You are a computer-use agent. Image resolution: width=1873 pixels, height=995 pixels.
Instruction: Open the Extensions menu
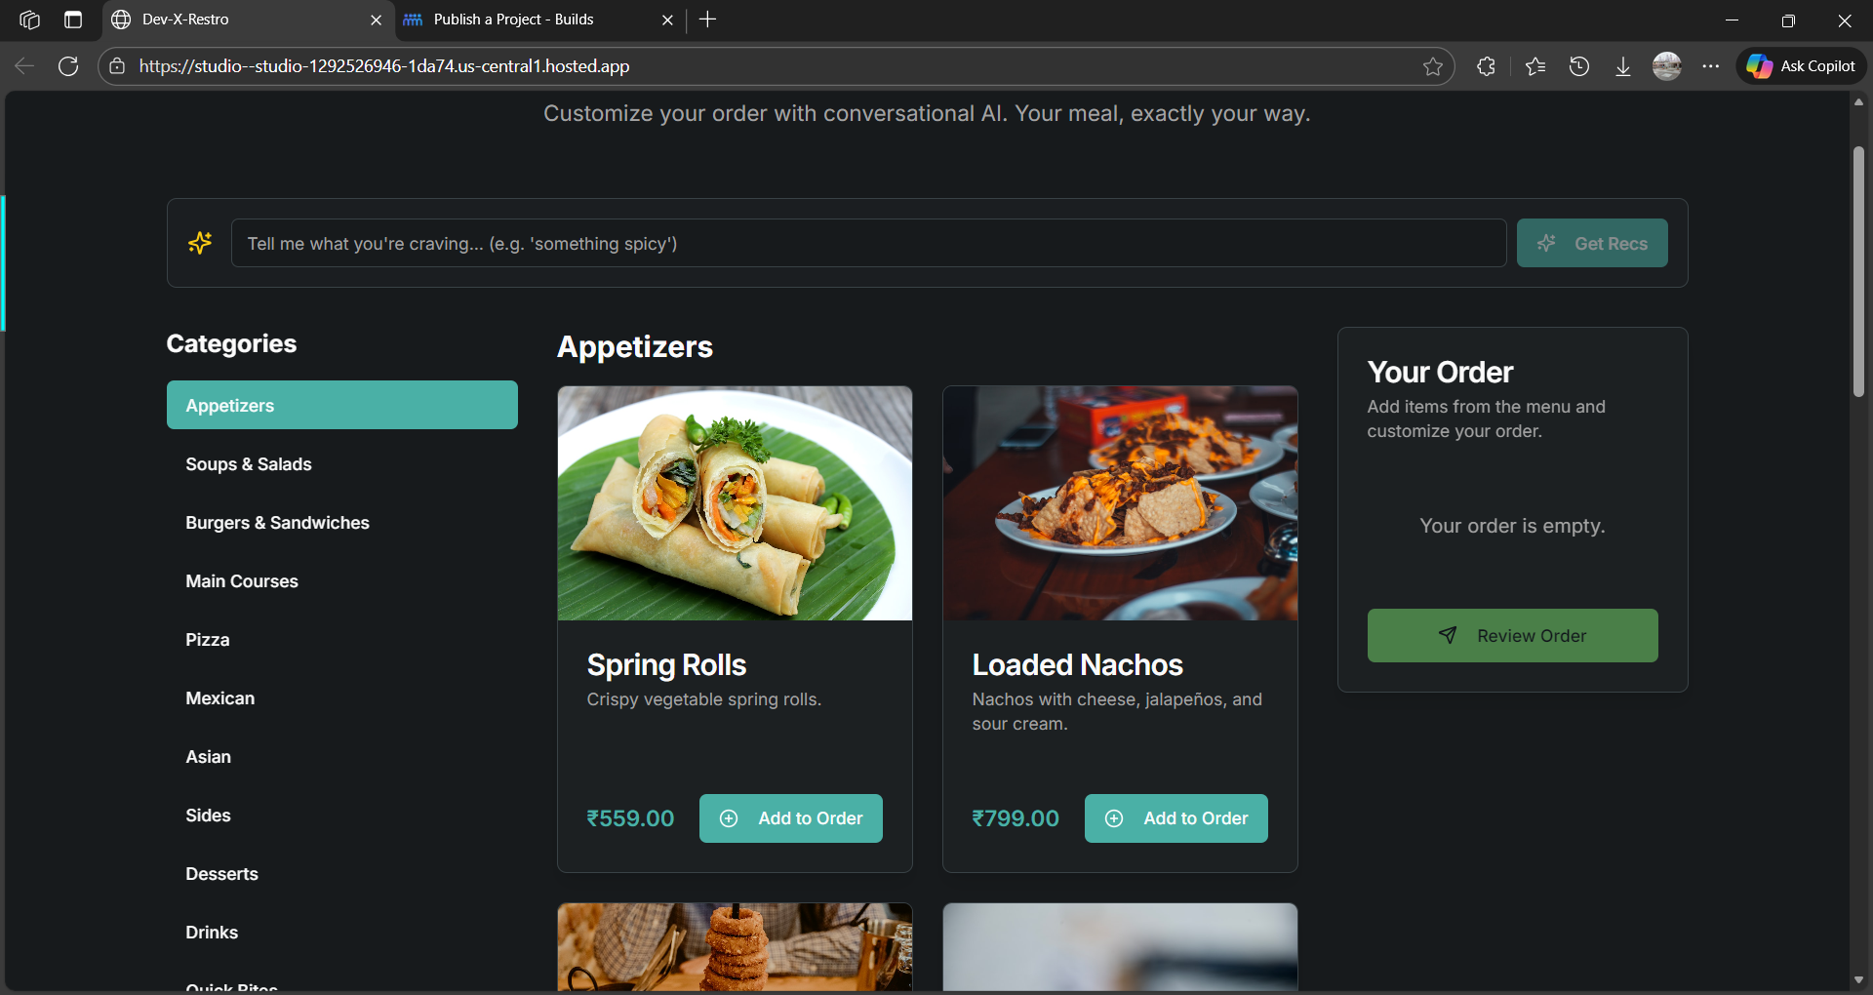coord(1486,66)
